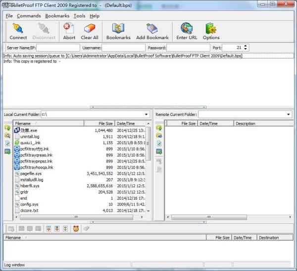This screenshot has height=271, width=297.
Task: Click the Server Name/IP input field
Action: pos(58,48)
